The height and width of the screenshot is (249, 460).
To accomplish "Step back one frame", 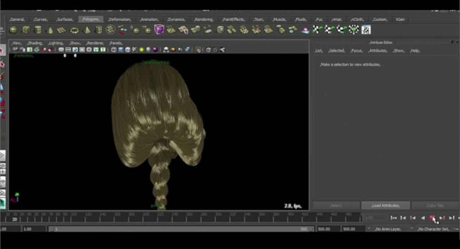I will coord(403,218).
